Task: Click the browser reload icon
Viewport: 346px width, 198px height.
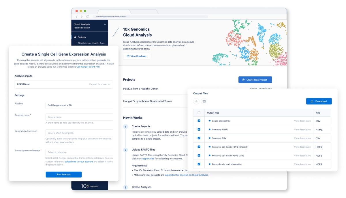Action: click(87, 17)
